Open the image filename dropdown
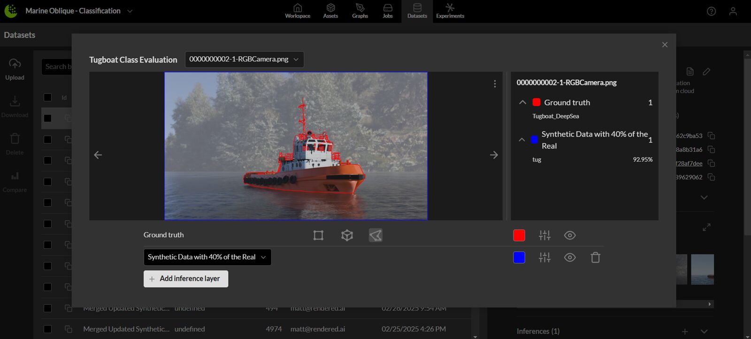 [x=244, y=59]
